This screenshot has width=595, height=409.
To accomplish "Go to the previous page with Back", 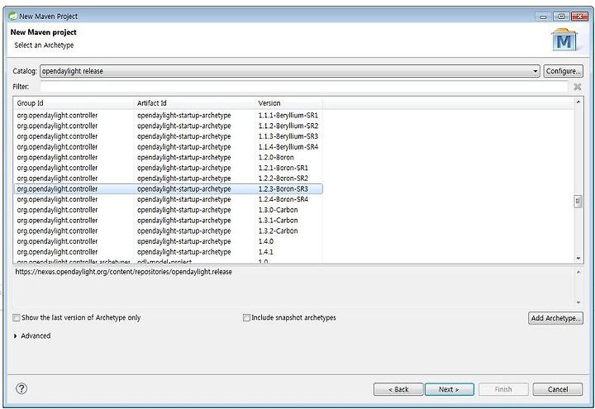I will tap(398, 389).
